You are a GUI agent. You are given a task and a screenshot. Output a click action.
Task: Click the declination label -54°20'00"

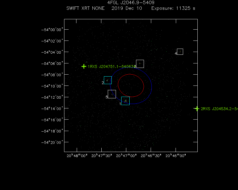[x=52, y=142]
